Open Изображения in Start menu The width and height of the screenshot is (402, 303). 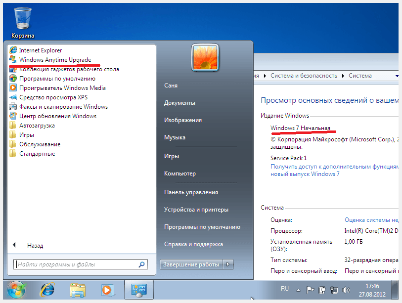pyautogui.click(x=183, y=120)
